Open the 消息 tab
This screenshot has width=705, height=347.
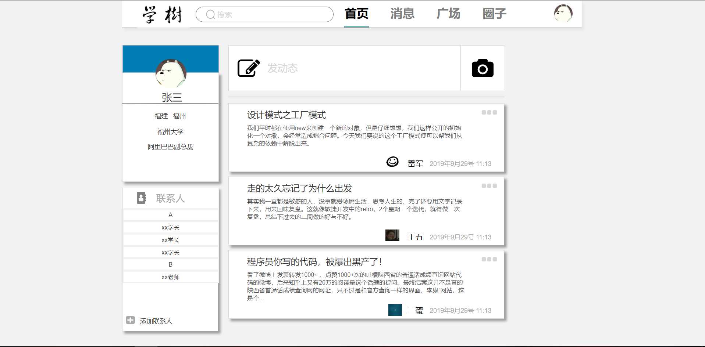[402, 14]
